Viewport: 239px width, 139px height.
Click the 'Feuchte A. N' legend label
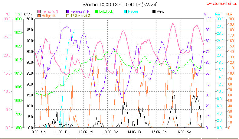tap(80, 11)
